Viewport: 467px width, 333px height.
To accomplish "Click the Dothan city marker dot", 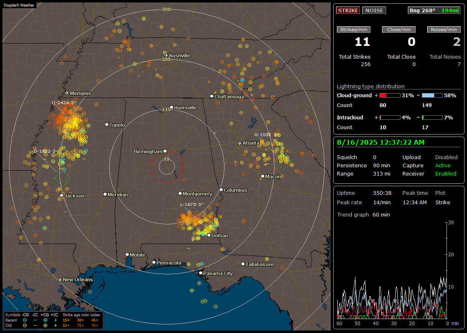I will (209, 235).
